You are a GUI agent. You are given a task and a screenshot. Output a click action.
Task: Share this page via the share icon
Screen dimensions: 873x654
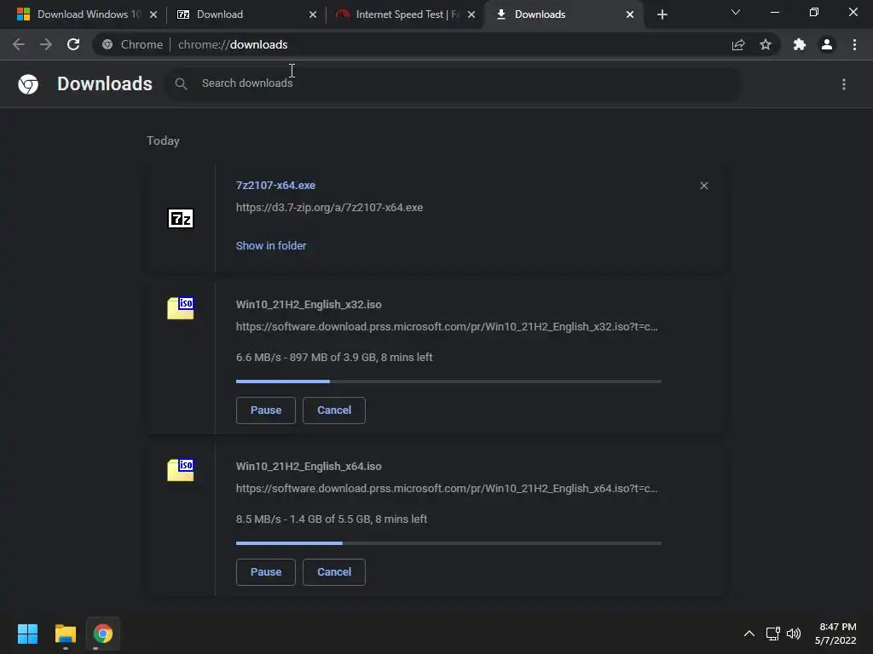(738, 44)
